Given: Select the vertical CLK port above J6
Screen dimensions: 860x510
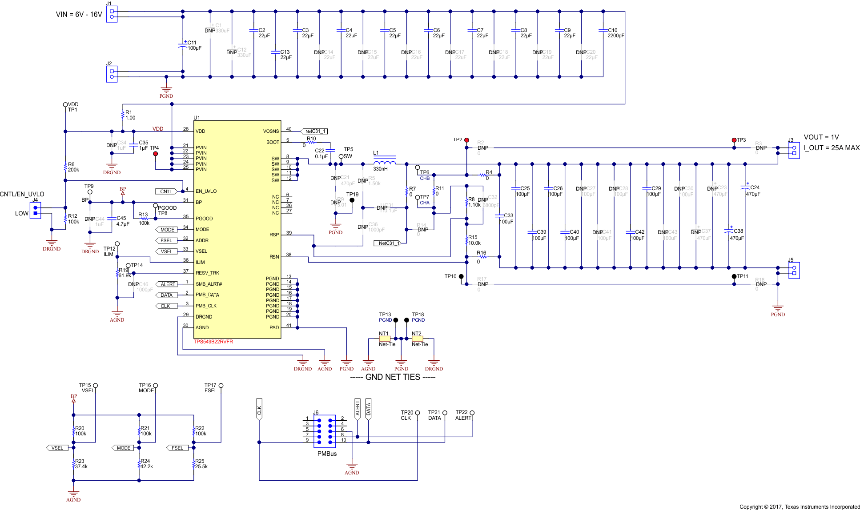Looking at the screenshot, I should [259, 409].
